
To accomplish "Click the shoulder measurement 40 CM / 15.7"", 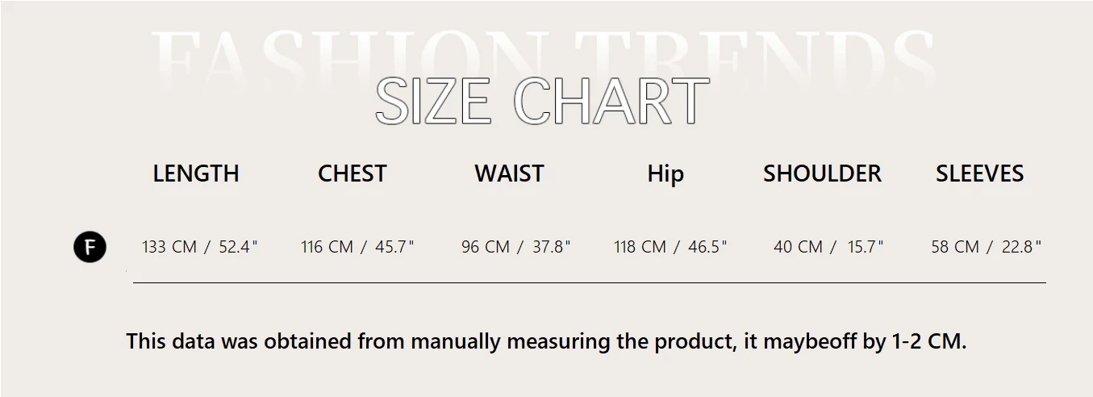I will [x=828, y=247].
